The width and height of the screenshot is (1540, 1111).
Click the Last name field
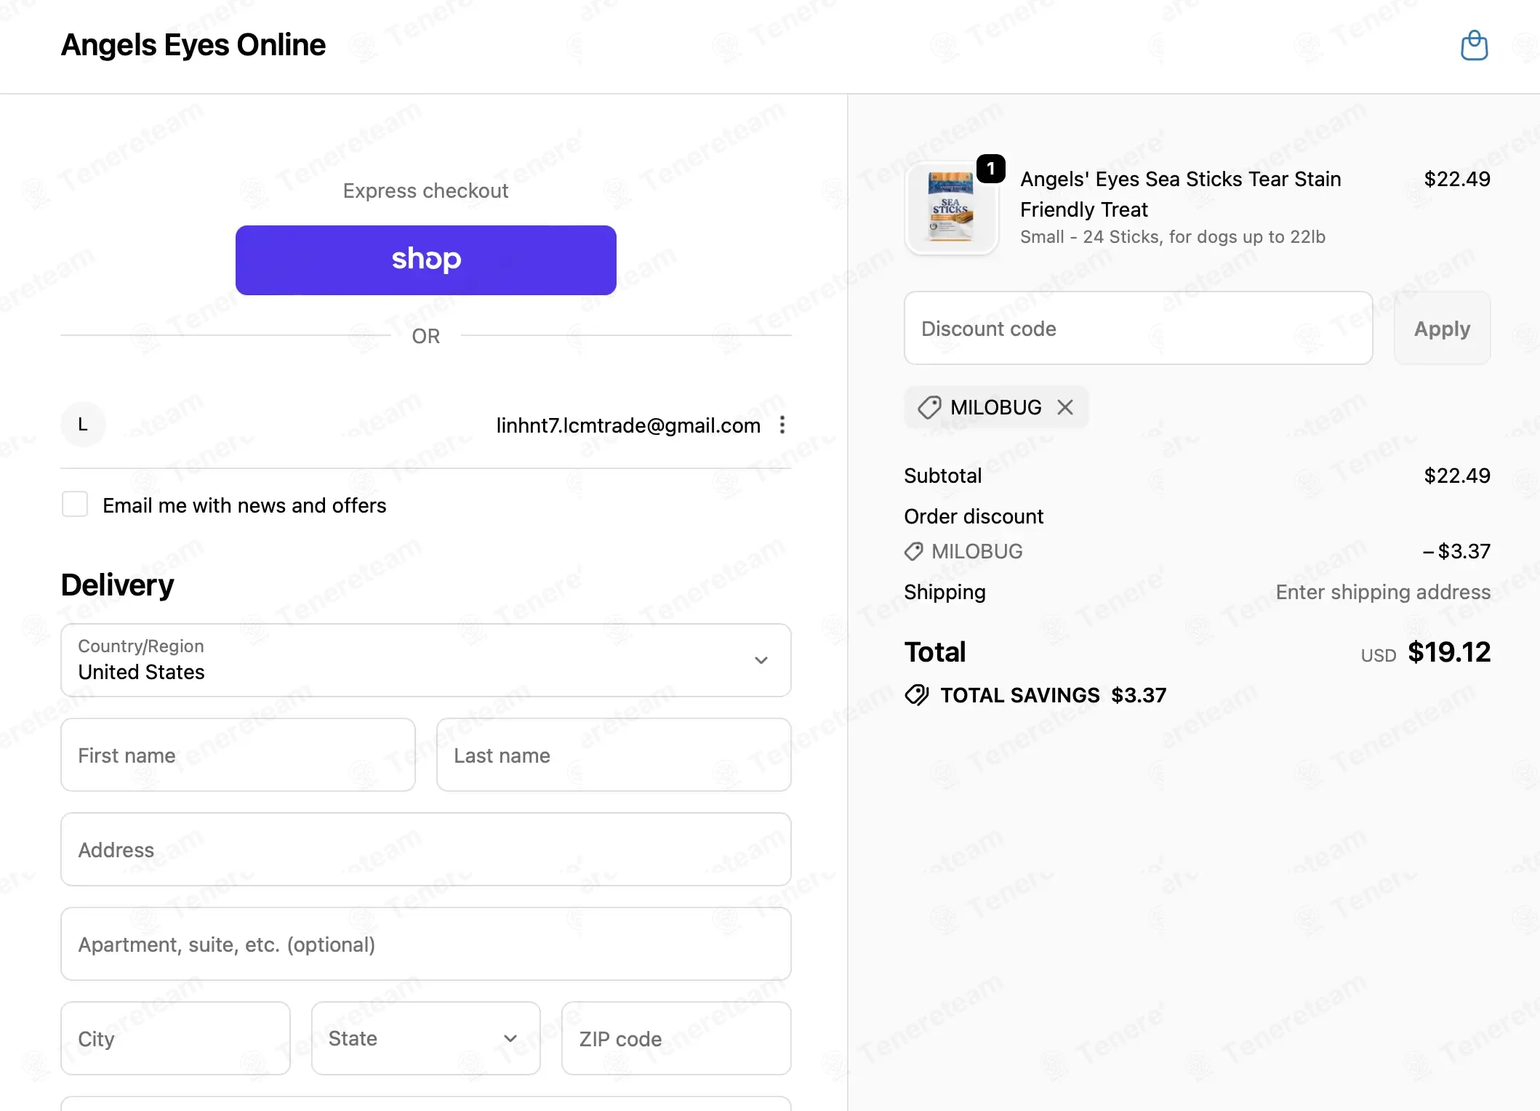point(614,755)
